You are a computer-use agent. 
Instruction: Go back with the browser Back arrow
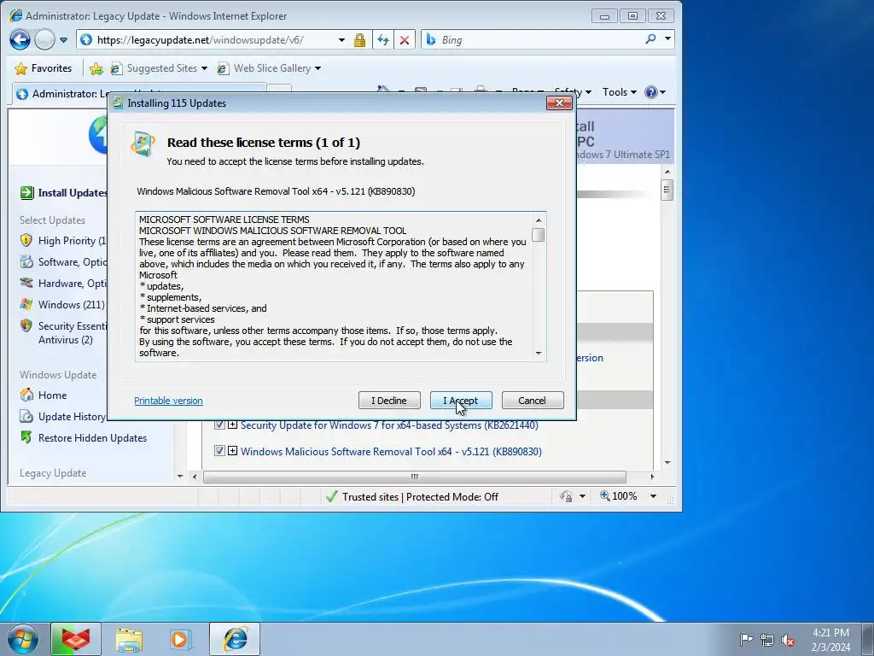click(20, 40)
